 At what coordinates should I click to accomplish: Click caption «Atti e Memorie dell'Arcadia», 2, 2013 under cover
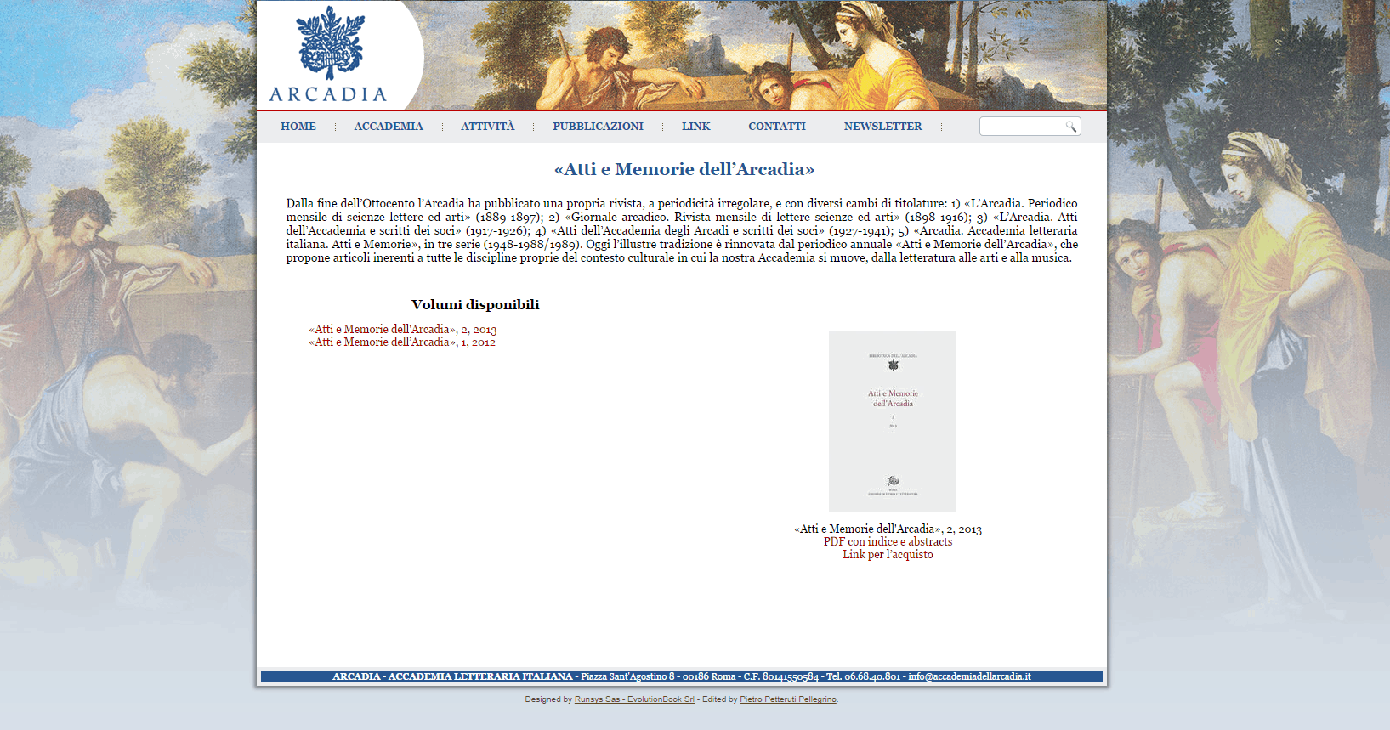coord(888,529)
